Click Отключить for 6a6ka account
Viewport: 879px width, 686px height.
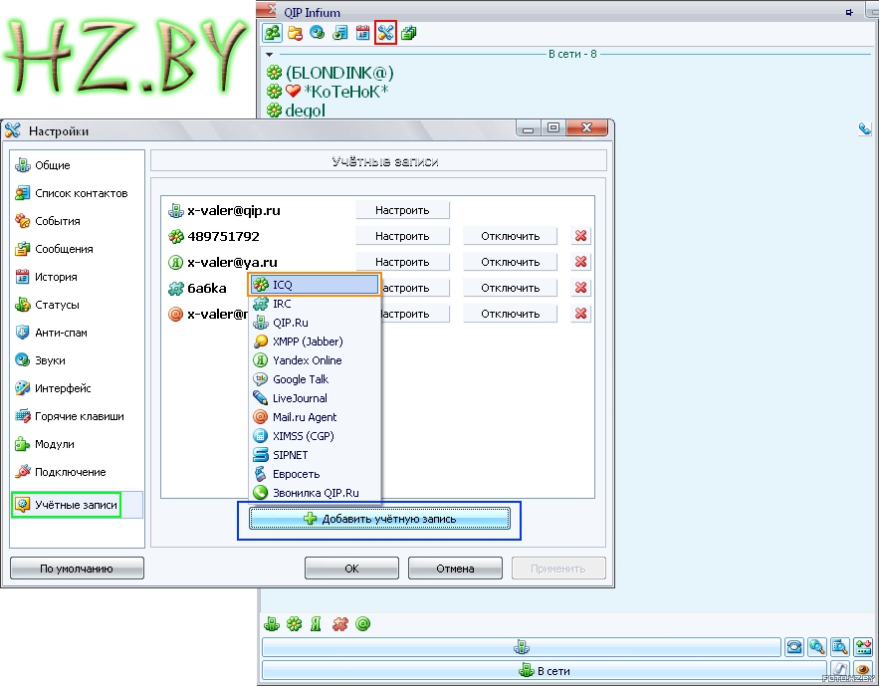[x=510, y=288]
